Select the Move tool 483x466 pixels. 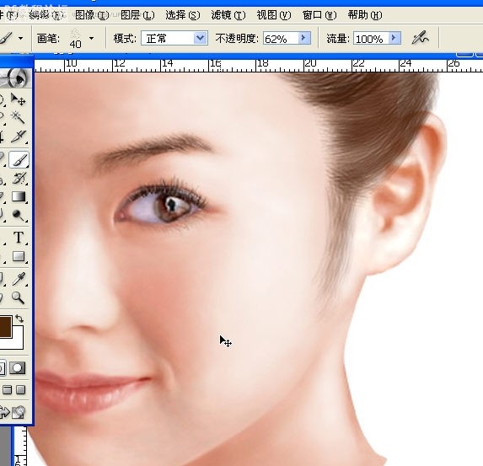click(19, 99)
